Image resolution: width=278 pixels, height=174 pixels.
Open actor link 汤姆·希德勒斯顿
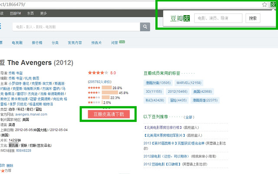pyautogui.click(x=52, y=94)
